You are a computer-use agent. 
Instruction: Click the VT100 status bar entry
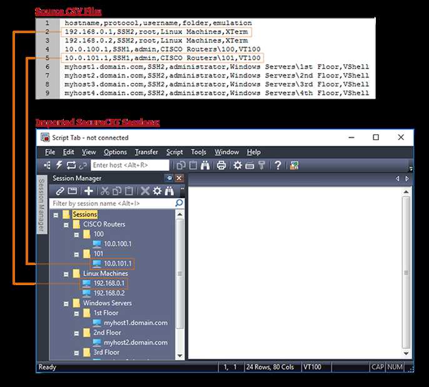click(312, 367)
